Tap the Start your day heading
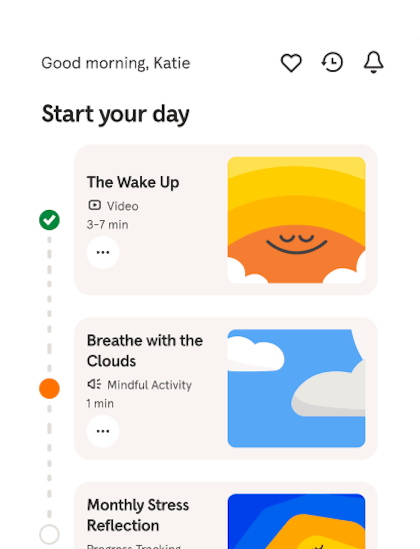The image size is (420, 549). (116, 113)
